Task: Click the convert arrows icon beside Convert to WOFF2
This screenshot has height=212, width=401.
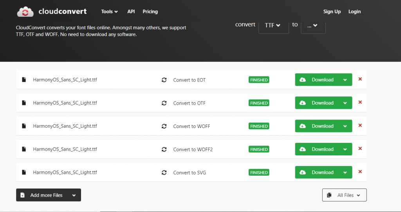Action: click(164, 150)
